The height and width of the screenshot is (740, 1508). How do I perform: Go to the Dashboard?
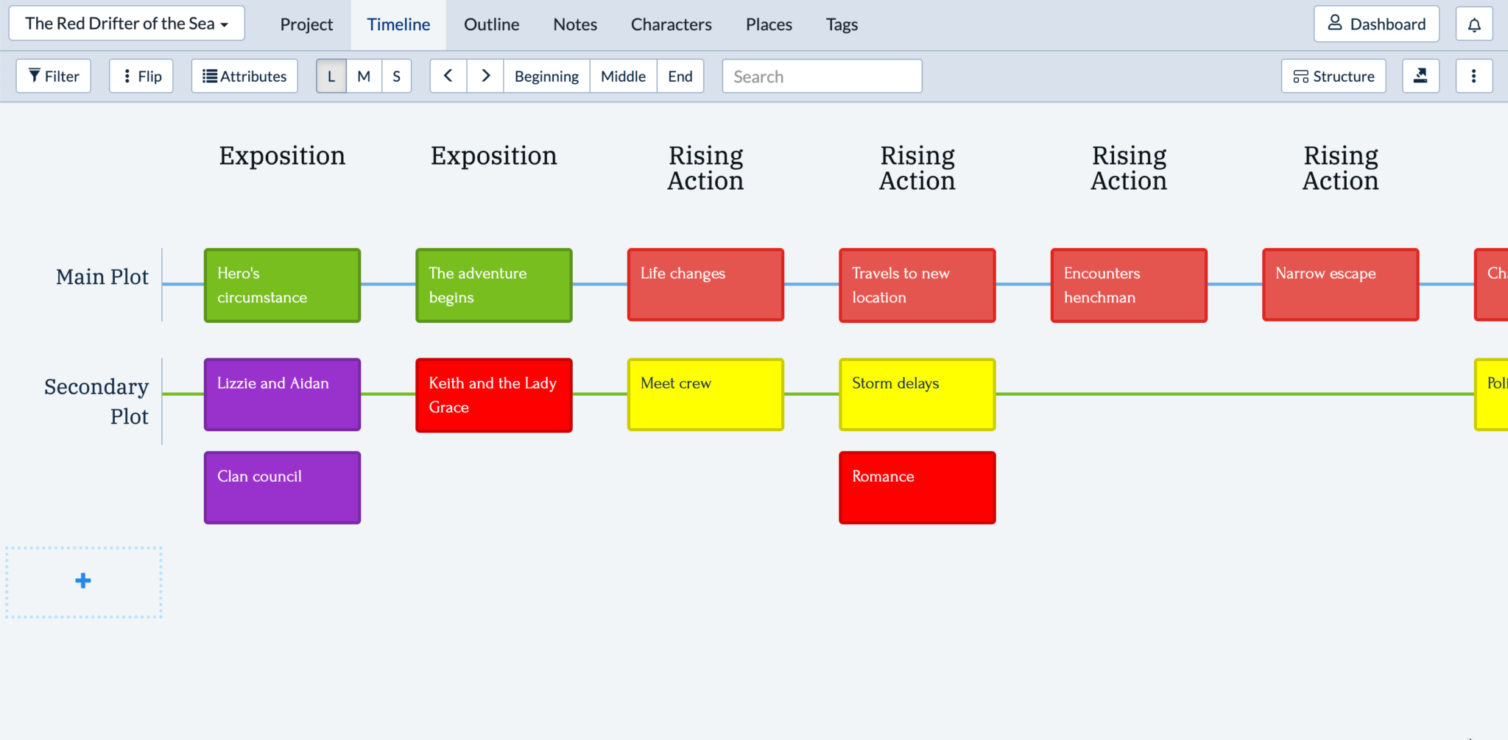click(x=1375, y=23)
